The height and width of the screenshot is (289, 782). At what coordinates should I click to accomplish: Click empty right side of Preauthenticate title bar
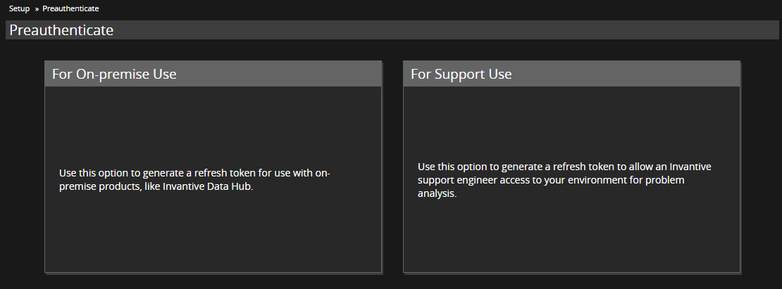tap(564, 30)
